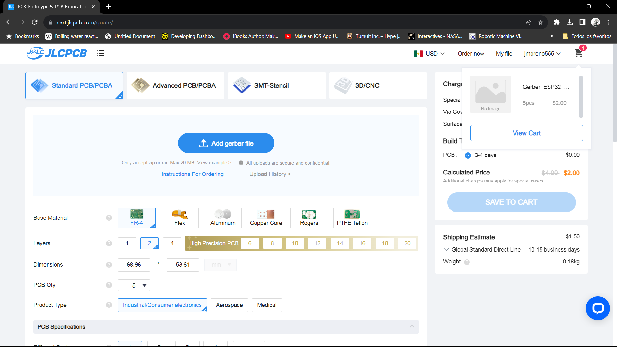Click the Weight help question mark icon
Image resolution: width=617 pixels, height=347 pixels.
click(467, 262)
